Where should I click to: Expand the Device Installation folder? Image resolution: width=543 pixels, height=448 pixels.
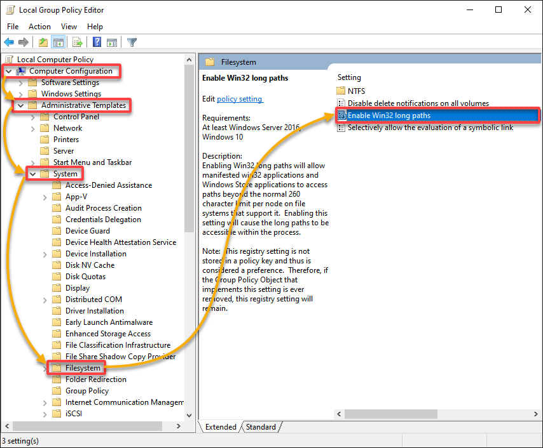(x=45, y=254)
